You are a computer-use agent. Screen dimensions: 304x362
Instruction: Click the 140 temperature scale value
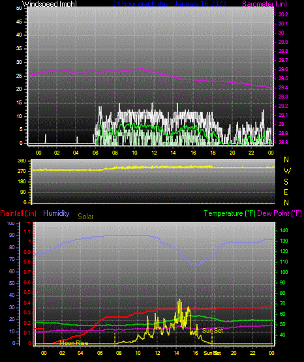point(284,230)
